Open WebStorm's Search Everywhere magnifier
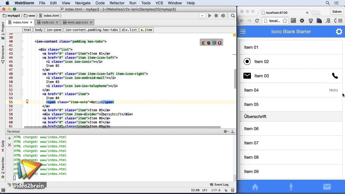Screen dimensions: 345x194 pyautogui.click(x=233, y=16)
